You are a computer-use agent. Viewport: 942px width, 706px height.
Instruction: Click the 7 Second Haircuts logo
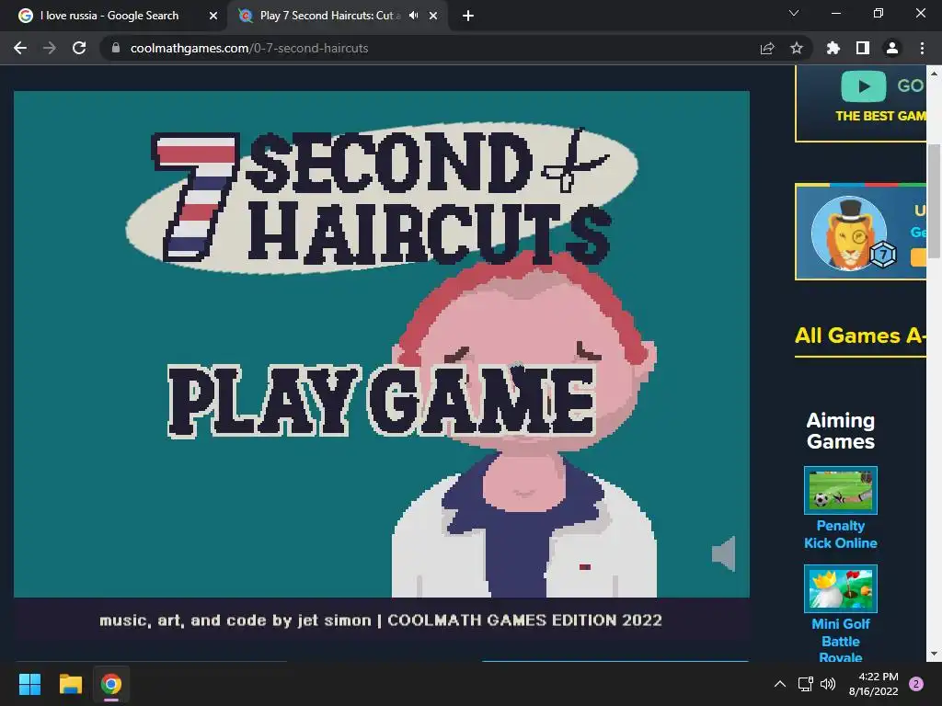pyautogui.click(x=382, y=199)
